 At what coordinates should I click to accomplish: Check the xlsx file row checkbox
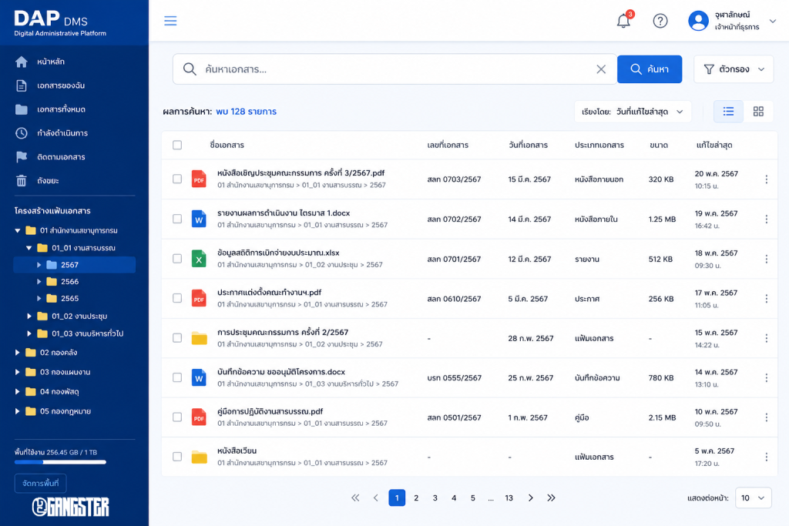tap(177, 259)
